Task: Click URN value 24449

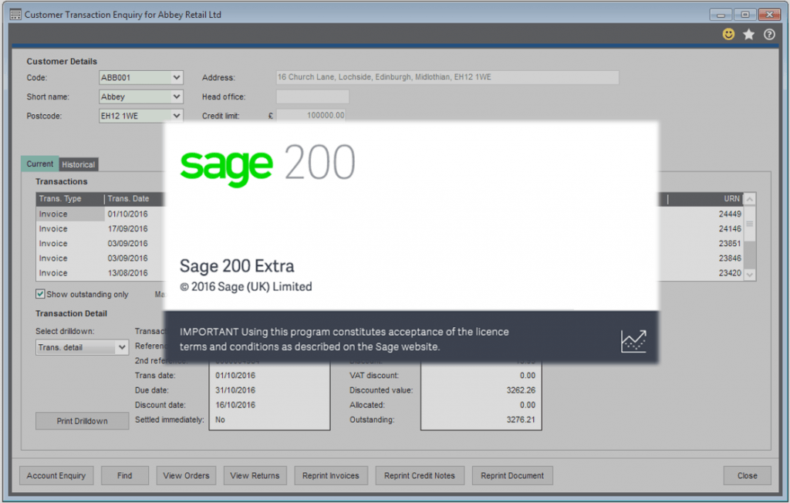Action: [x=730, y=214]
